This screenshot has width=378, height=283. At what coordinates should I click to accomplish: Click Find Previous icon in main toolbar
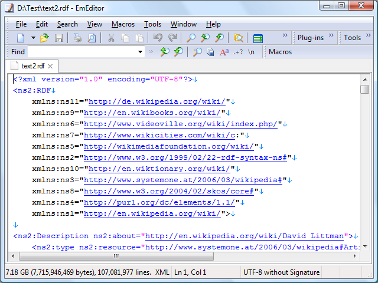(x=220, y=38)
